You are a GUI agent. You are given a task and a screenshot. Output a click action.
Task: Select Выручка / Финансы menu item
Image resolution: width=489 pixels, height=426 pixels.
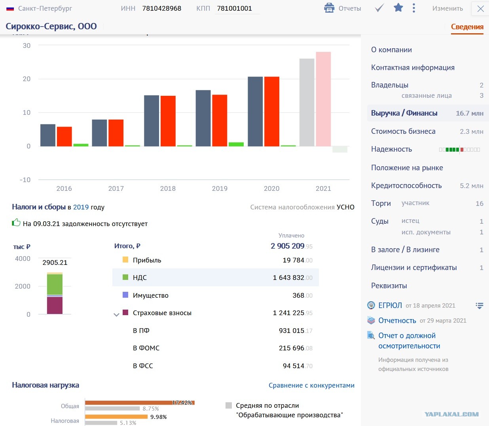(427, 113)
